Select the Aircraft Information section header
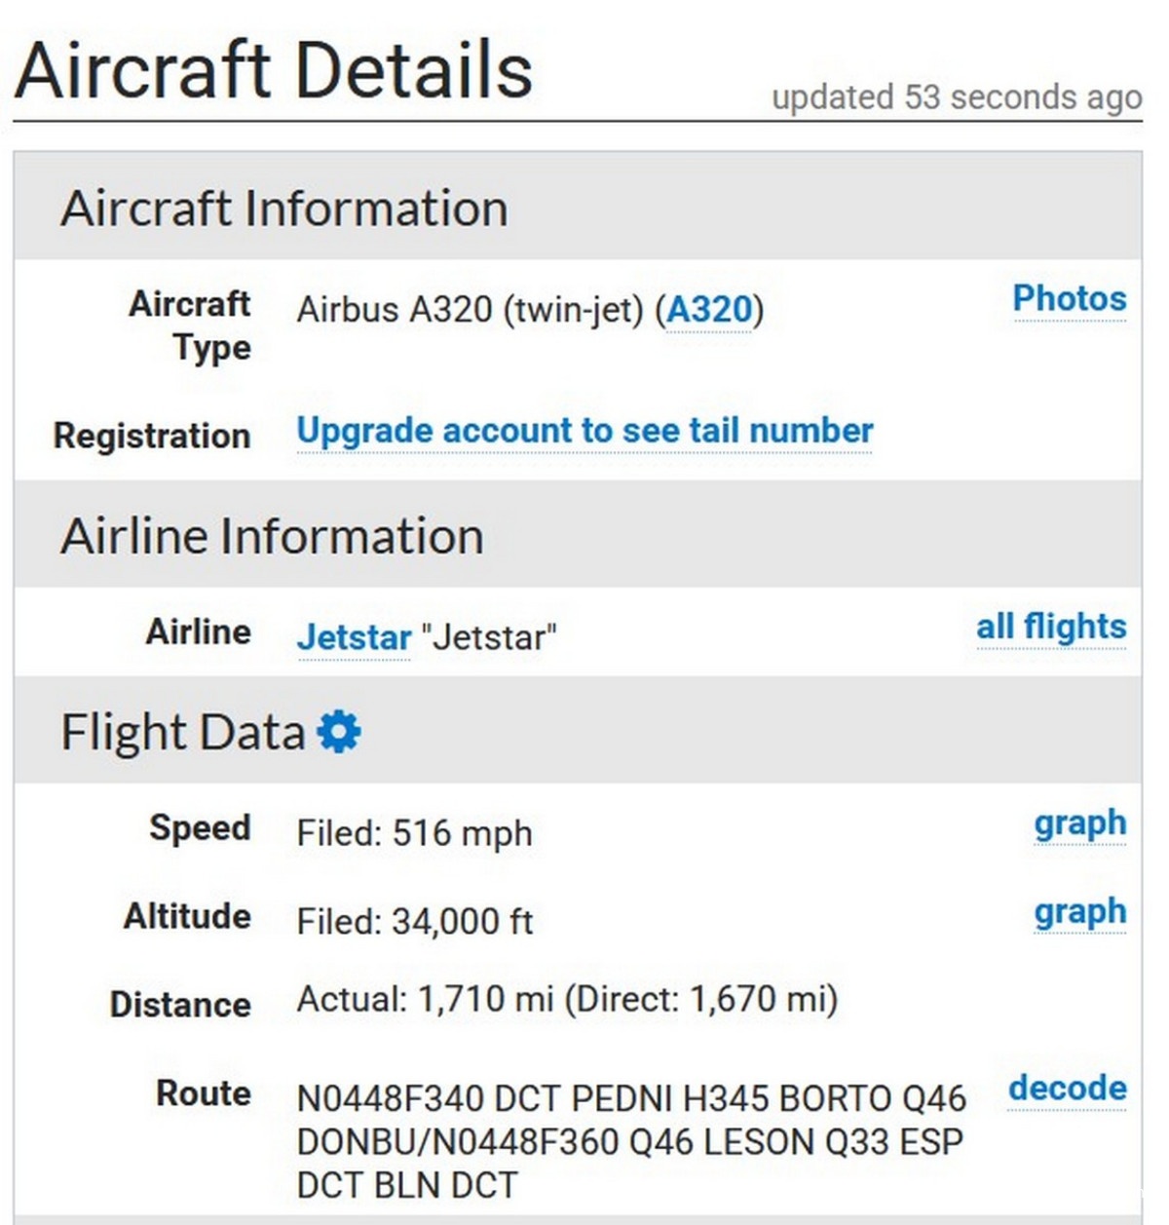This screenshot has height=1225, width=1169. 283,209
